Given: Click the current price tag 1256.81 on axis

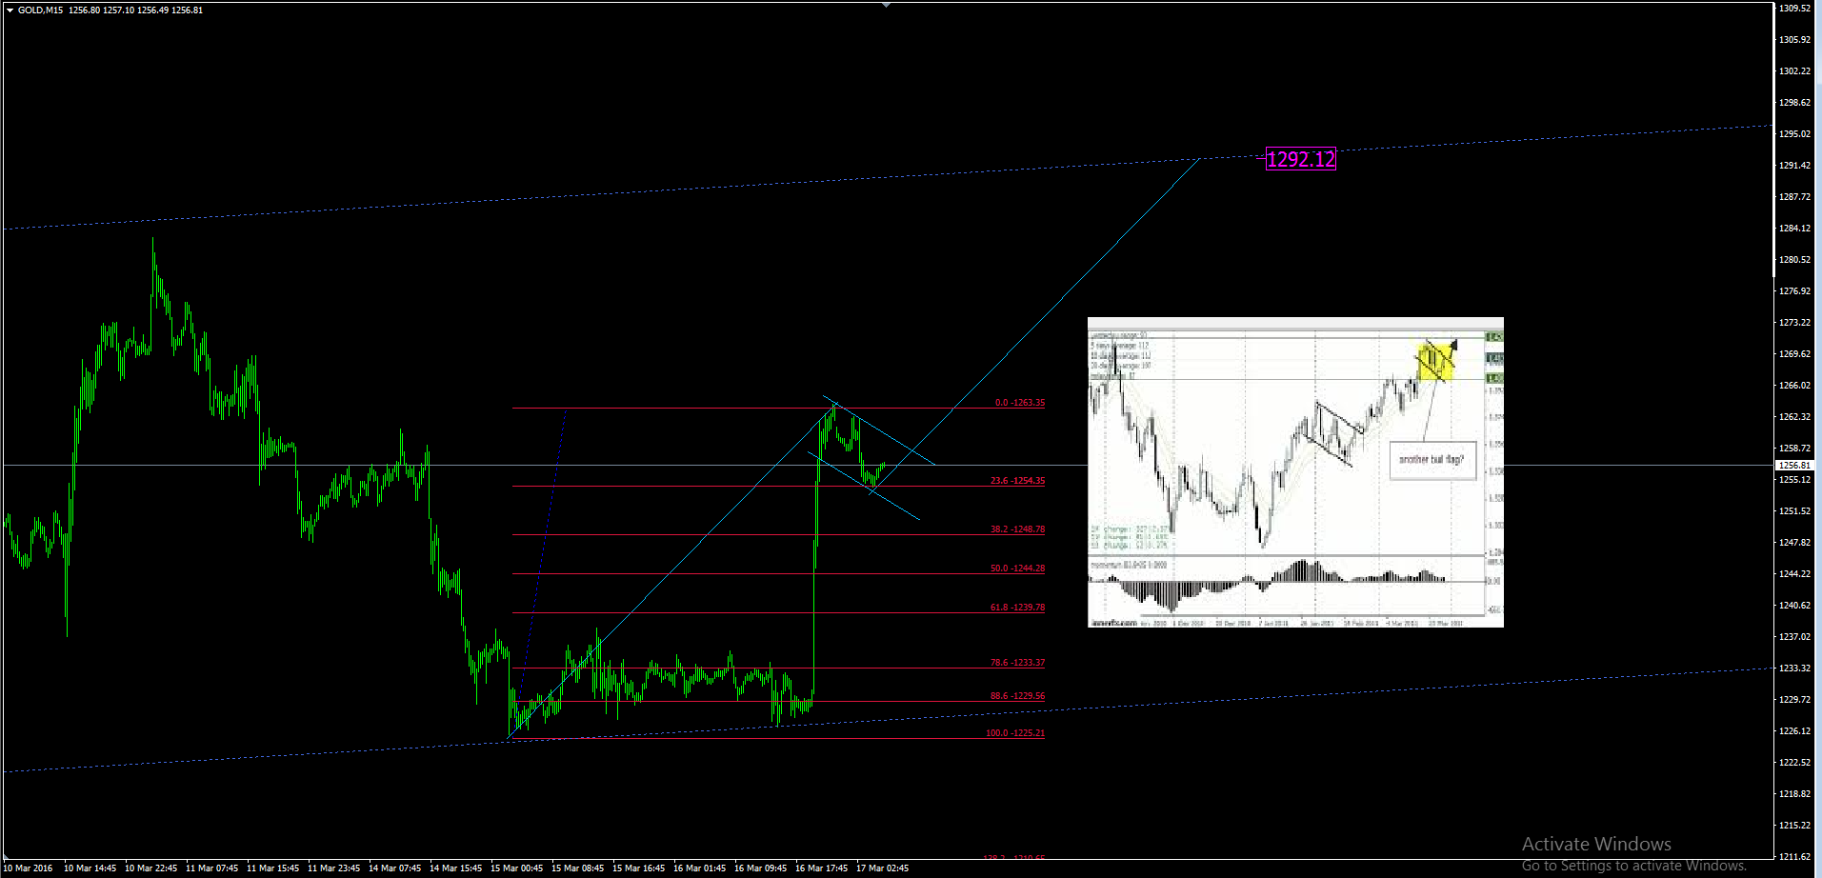Looking at the screenshot, I should click(x=1794, y=466).
